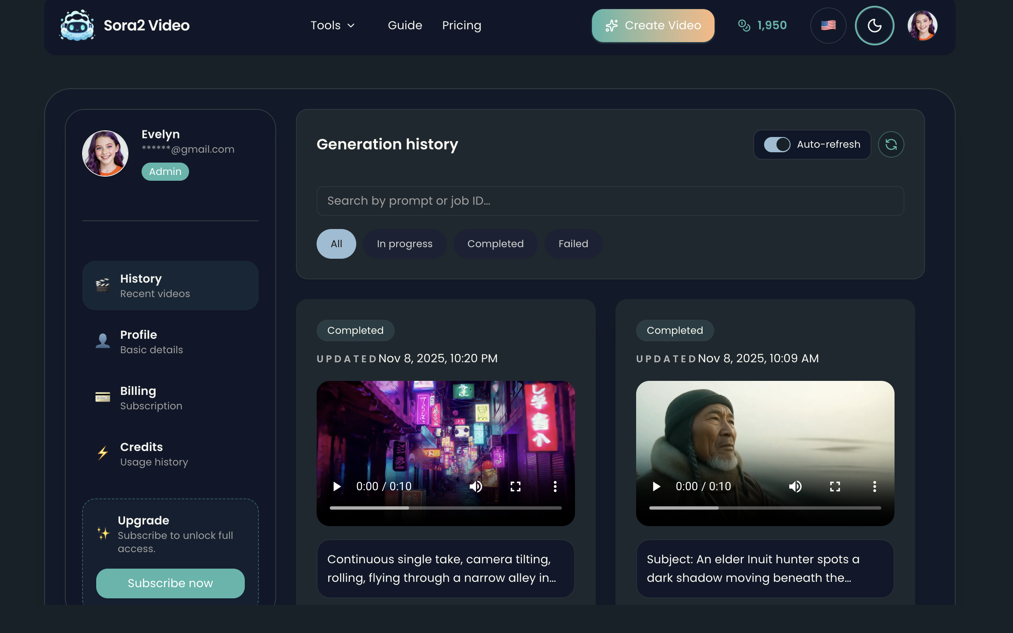Mute the Inuit hunter video
The width and height of the screenshot is (1013, 633).
pos(795,486)
